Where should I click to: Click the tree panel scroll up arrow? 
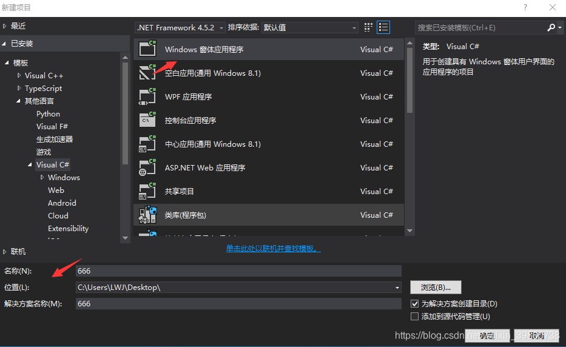125,58
